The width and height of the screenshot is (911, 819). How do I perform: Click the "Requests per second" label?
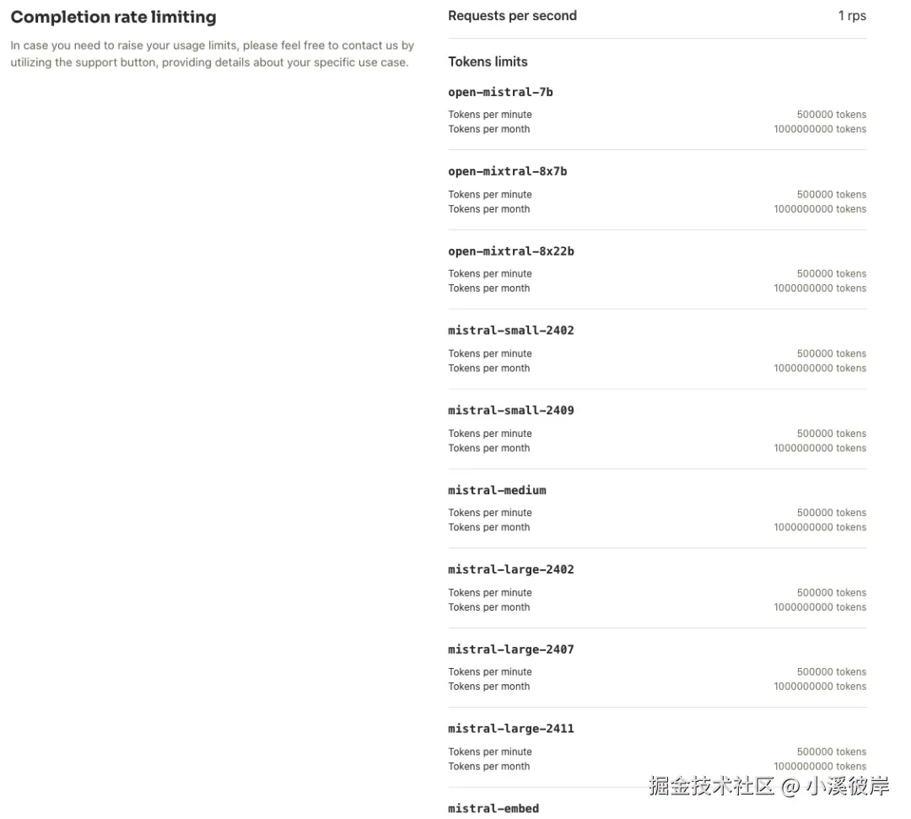click(x=512, y=16)
